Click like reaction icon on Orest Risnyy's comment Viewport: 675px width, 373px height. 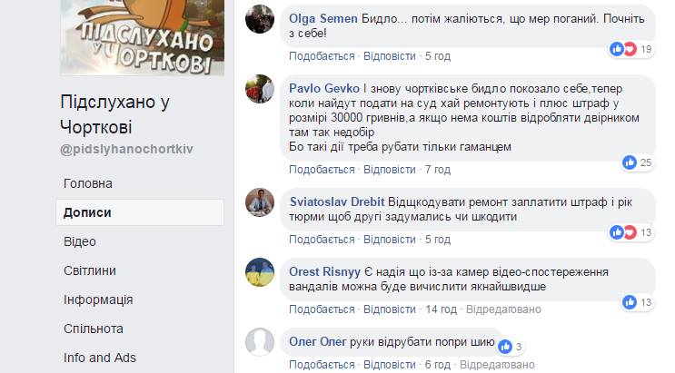[630, 302]
